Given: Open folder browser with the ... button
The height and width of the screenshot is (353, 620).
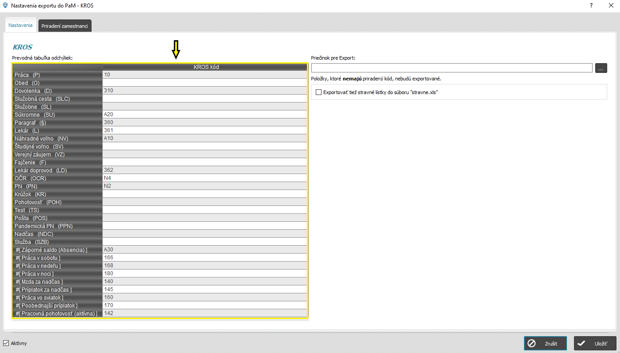Looking at the screenshot, I should tap(601, 68).
